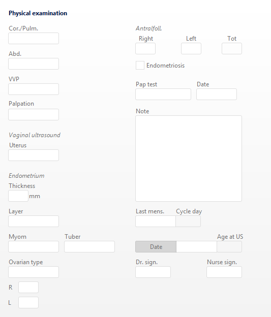Viewport: 271px width, 317px height.
Task: Click the gray Date button
Action: pos(156,247)
